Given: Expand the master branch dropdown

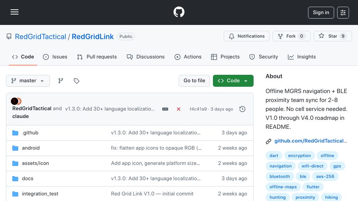Looking at the screenshot, I should coord(28,81).
